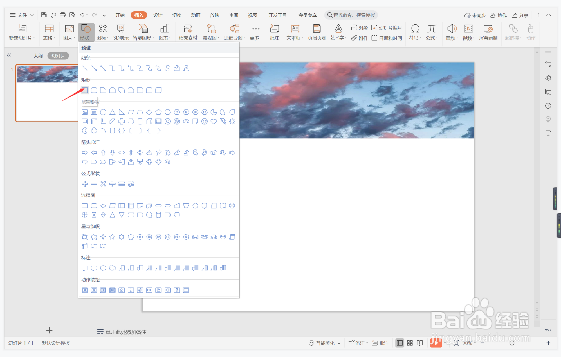Toggle the 幻灯片 panel view
The width and height of the screenshot is (561, 357).
[58, 56]
